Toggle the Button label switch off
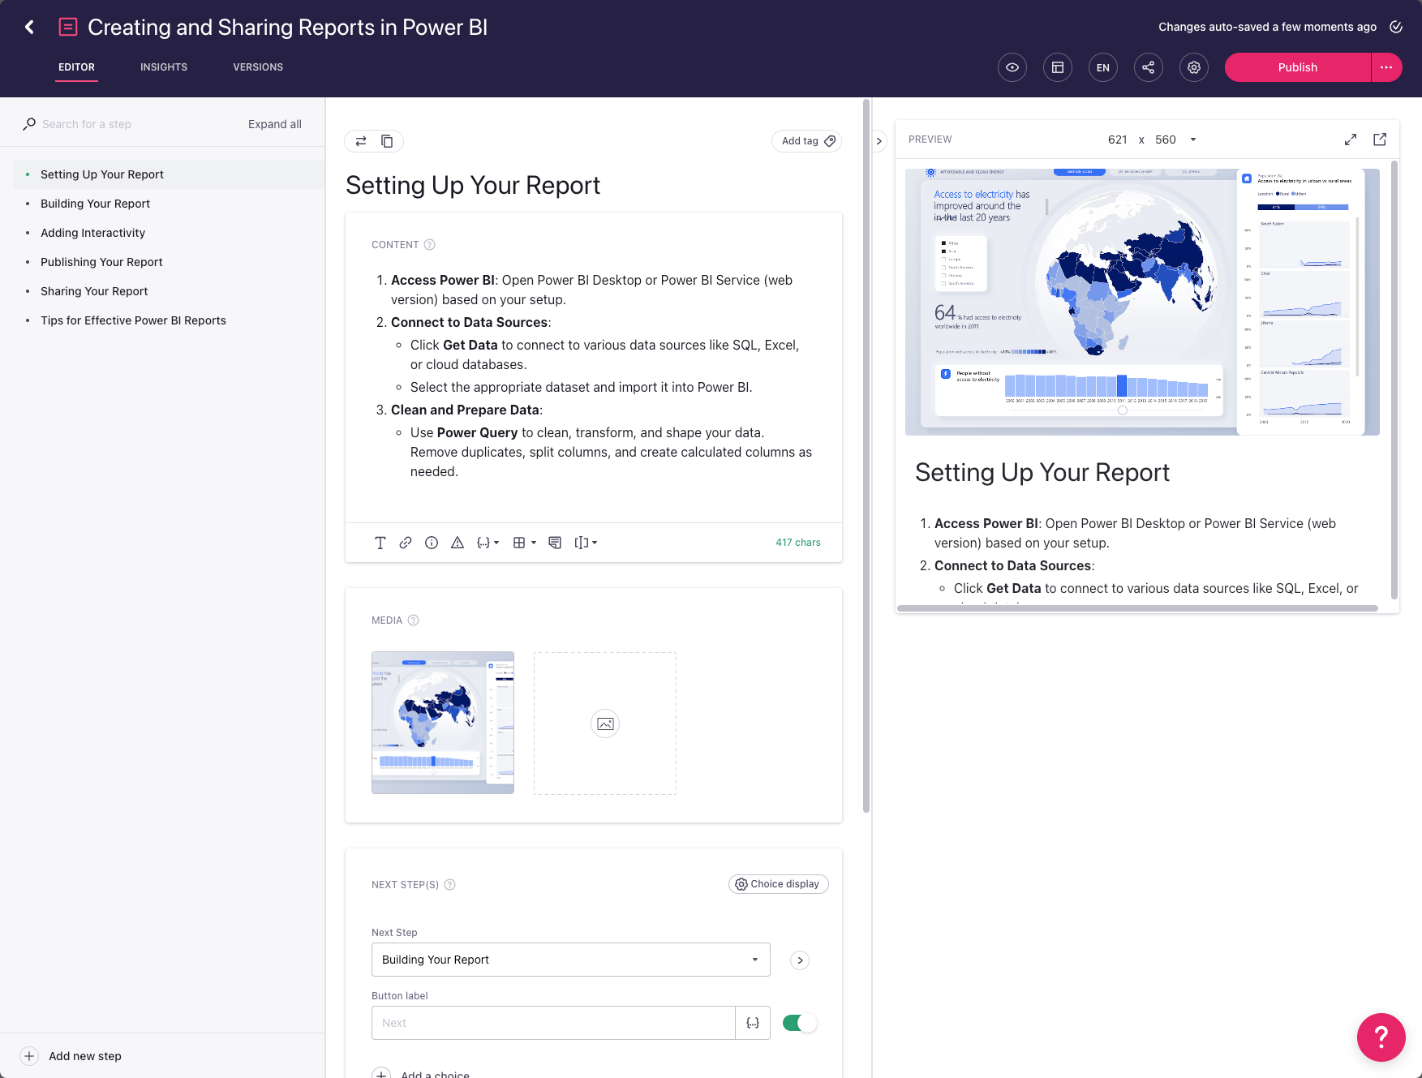The height and width of the screenshot is (1078, 1422). tap(799, 1023)
